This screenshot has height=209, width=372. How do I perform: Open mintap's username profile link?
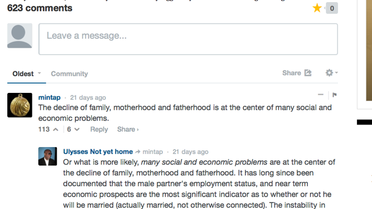pos(50,98)
